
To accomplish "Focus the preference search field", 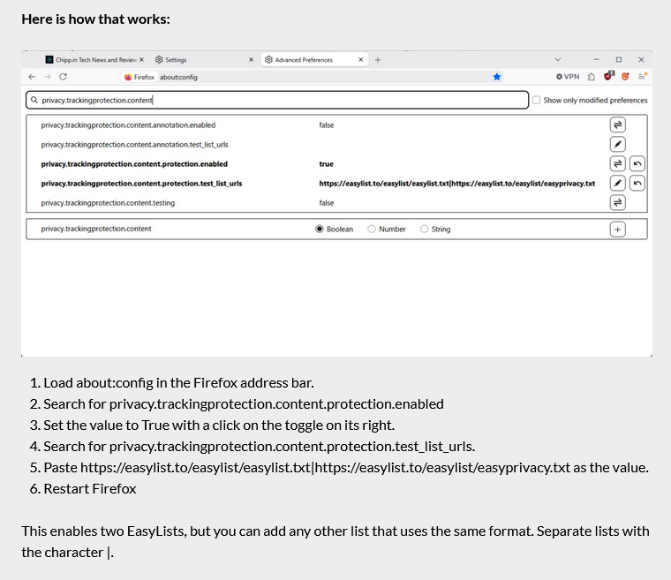I will coord(277,100).
